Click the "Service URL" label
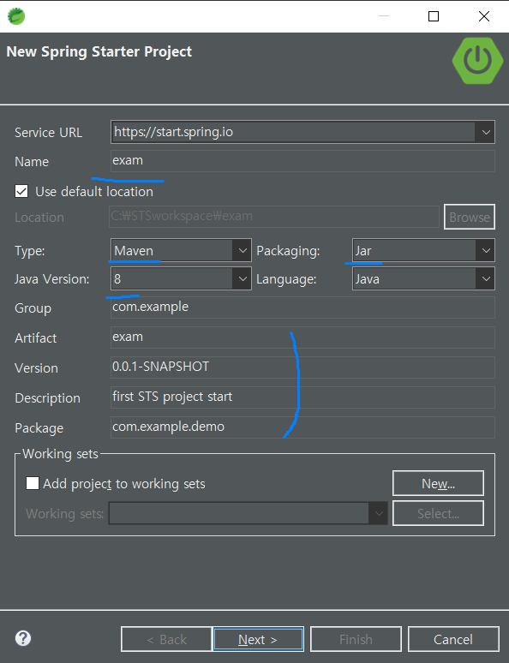509x663 pixels. point(48,133)
